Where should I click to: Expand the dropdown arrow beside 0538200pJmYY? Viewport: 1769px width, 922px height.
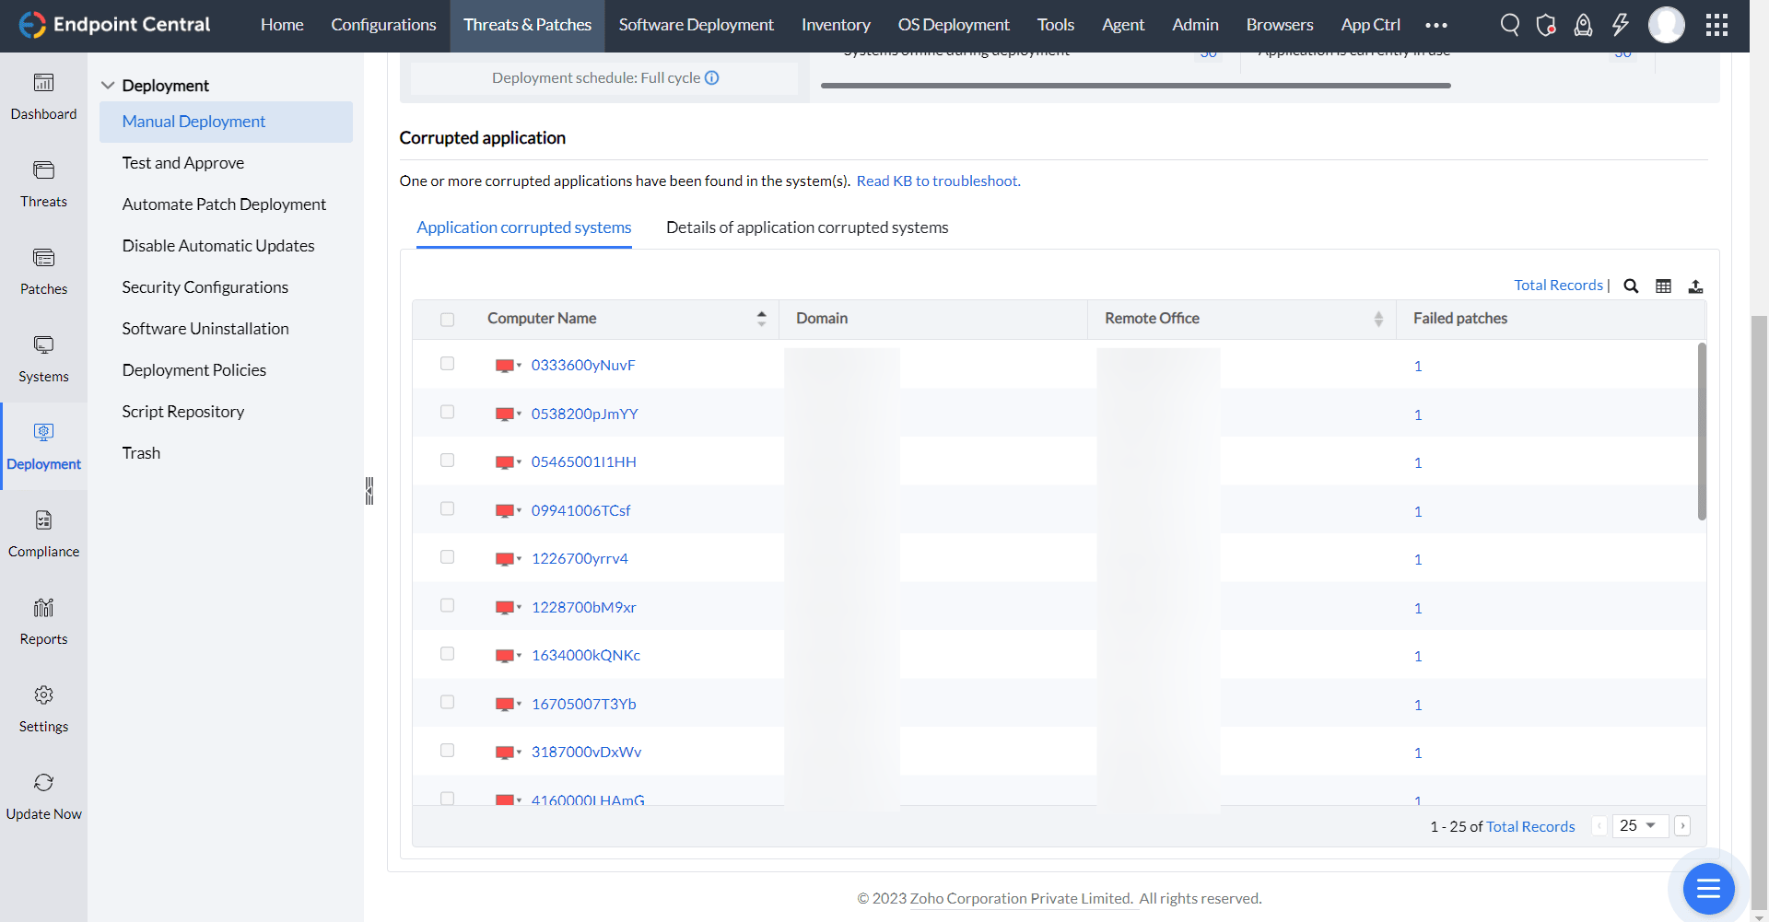521,414
